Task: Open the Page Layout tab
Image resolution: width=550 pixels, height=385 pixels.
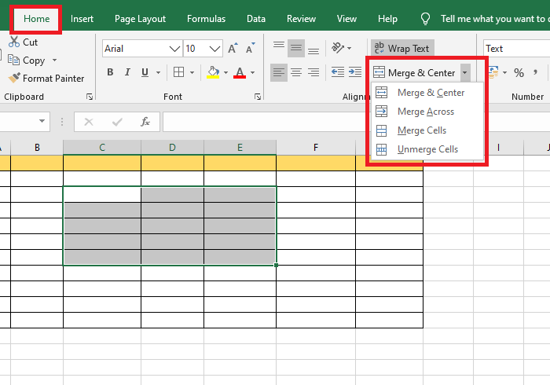Action: pos(139,18)
